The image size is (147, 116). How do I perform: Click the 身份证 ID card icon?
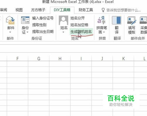coord(25,20)
